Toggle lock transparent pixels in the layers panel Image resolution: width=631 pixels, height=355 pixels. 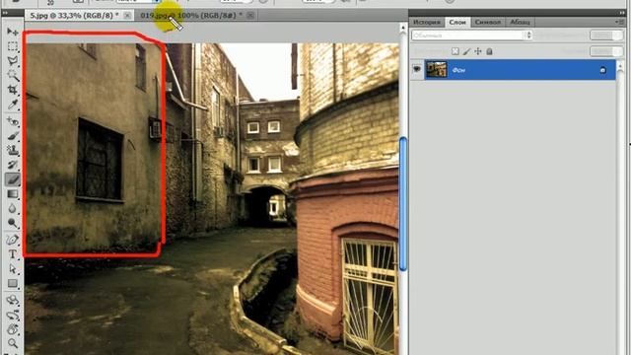pyautogui.click(x=456, y=51)
